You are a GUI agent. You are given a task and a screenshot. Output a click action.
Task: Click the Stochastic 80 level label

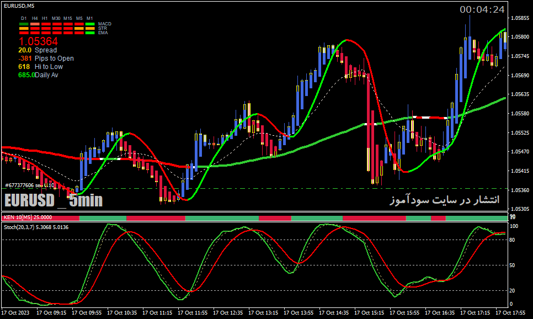point(512,240)
